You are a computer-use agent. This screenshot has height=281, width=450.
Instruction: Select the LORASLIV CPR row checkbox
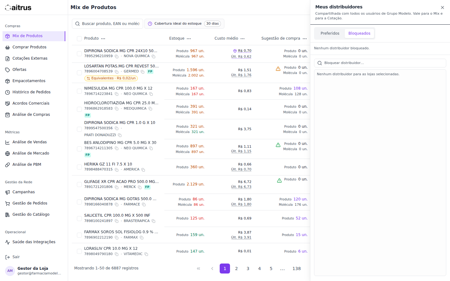point(79,251)
